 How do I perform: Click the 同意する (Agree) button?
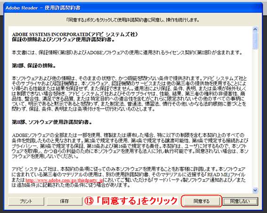202,201
